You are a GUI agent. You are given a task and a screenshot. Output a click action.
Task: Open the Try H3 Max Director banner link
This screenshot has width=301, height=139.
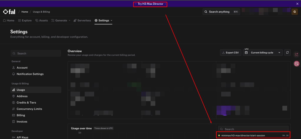tap(150, 4)
